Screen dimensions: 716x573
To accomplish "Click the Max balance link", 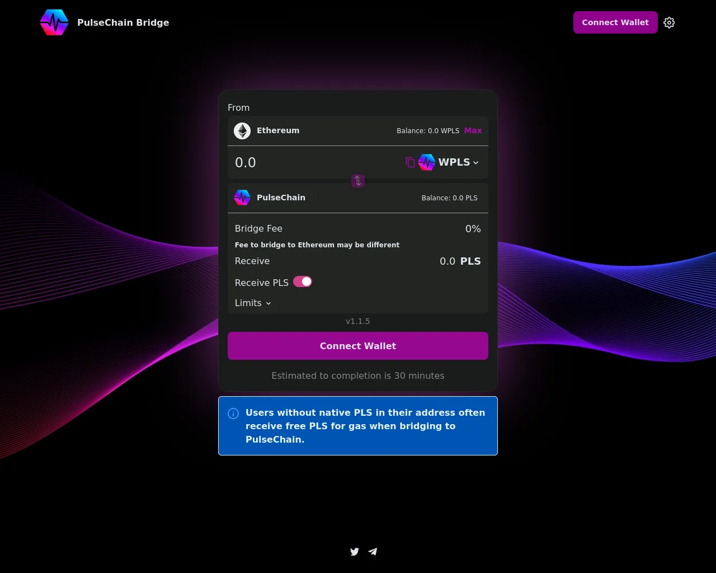I will tap(473, 130).
